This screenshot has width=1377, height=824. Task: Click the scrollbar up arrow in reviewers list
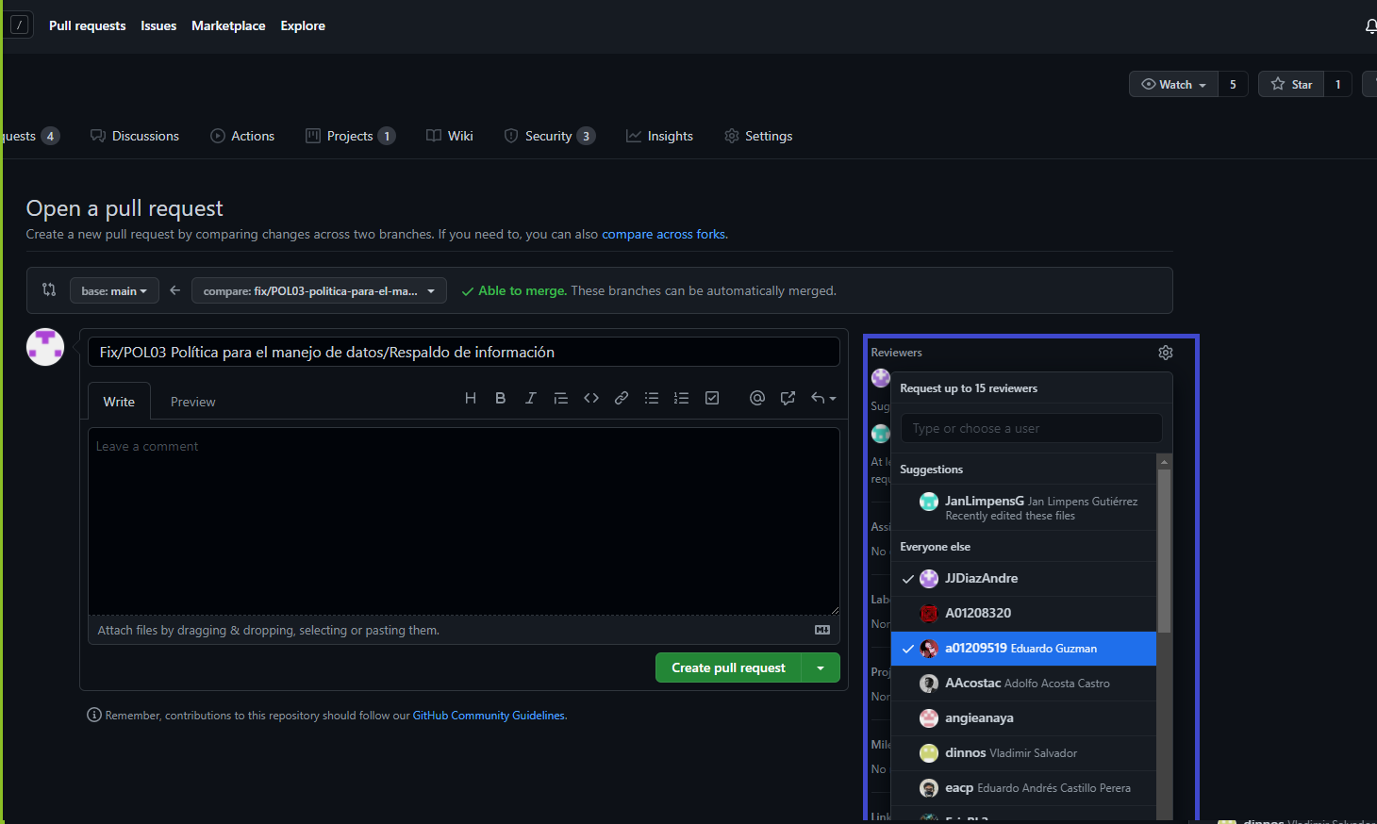[1164, 462]
